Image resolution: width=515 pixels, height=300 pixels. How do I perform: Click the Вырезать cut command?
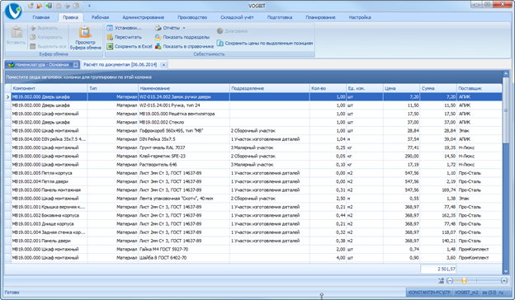[x=44, y=28]
